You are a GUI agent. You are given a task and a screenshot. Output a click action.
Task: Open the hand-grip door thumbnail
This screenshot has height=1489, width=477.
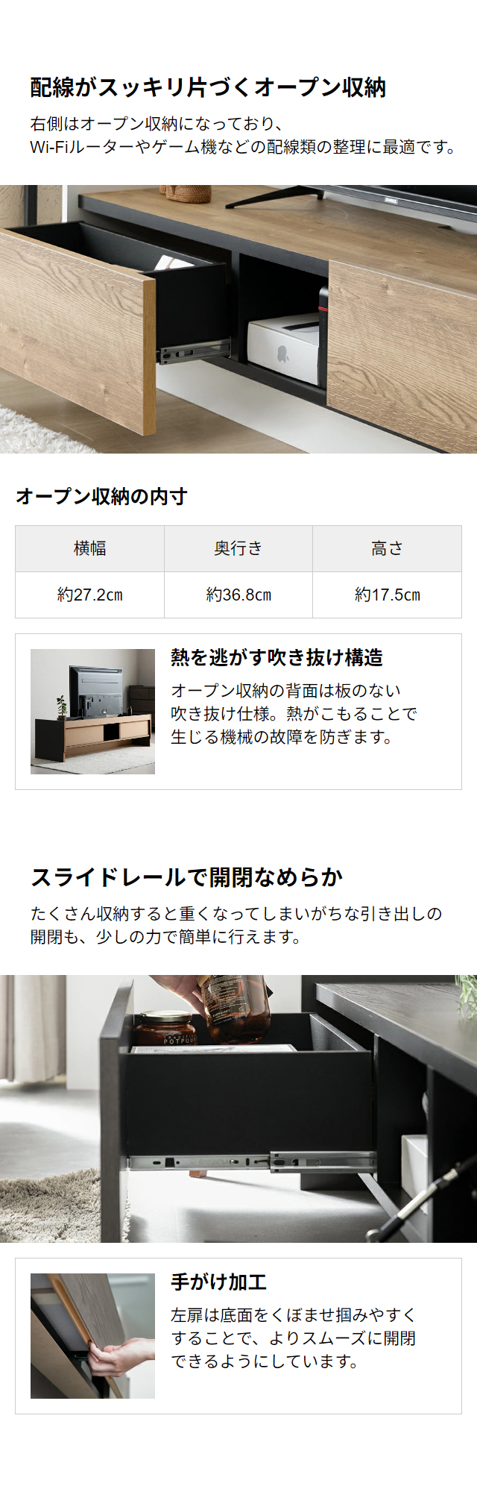point(92,1335)
